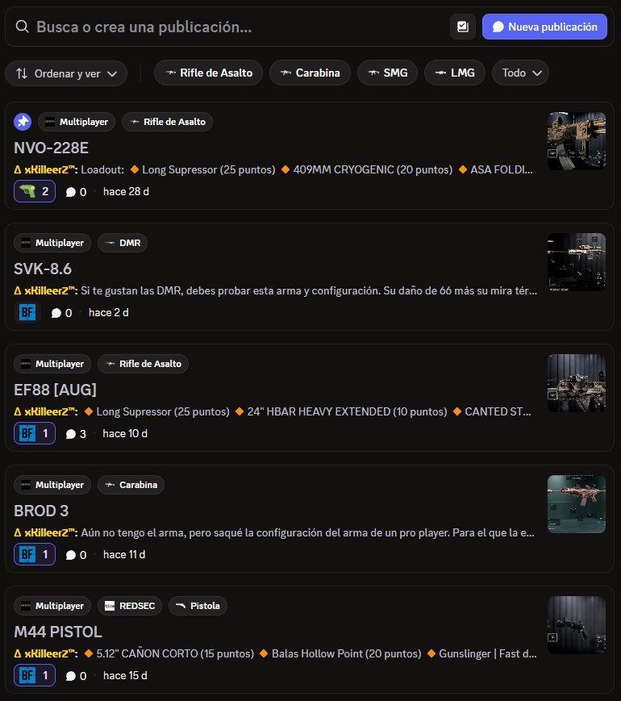The image size is (621, 701).
Task: Click comment bubble icon on BROD 3 post
Action: 71,555
